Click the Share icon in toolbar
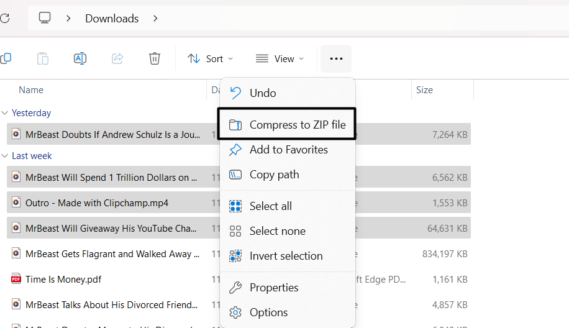 pyautogui.click(x=117, y=58)
